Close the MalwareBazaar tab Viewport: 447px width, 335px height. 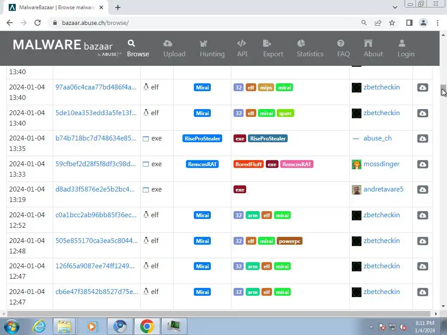tap(101, 7)
